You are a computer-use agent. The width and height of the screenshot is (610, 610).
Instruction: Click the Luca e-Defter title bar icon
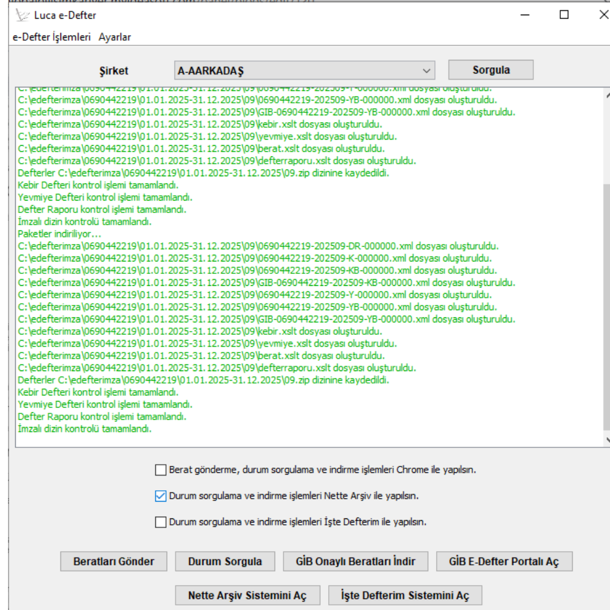tap(22, 15)
